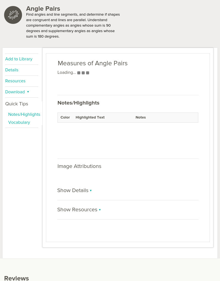Open the Details sidebar link
The image size is (220, 281).
(x=12, y=70)
